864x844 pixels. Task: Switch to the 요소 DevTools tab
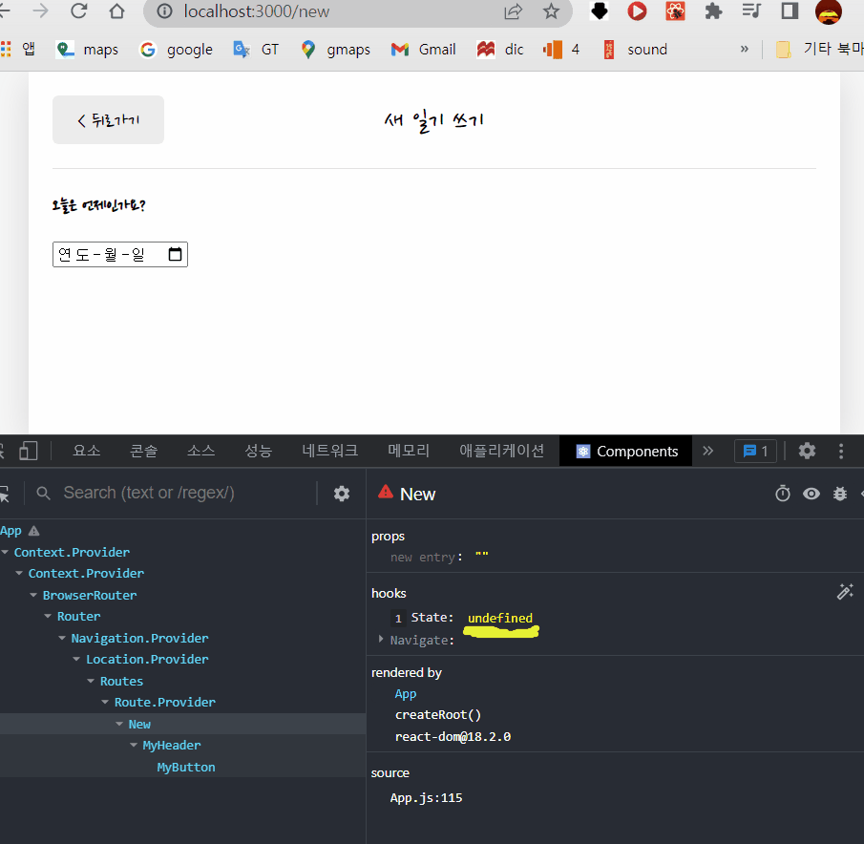pos(87,451)
